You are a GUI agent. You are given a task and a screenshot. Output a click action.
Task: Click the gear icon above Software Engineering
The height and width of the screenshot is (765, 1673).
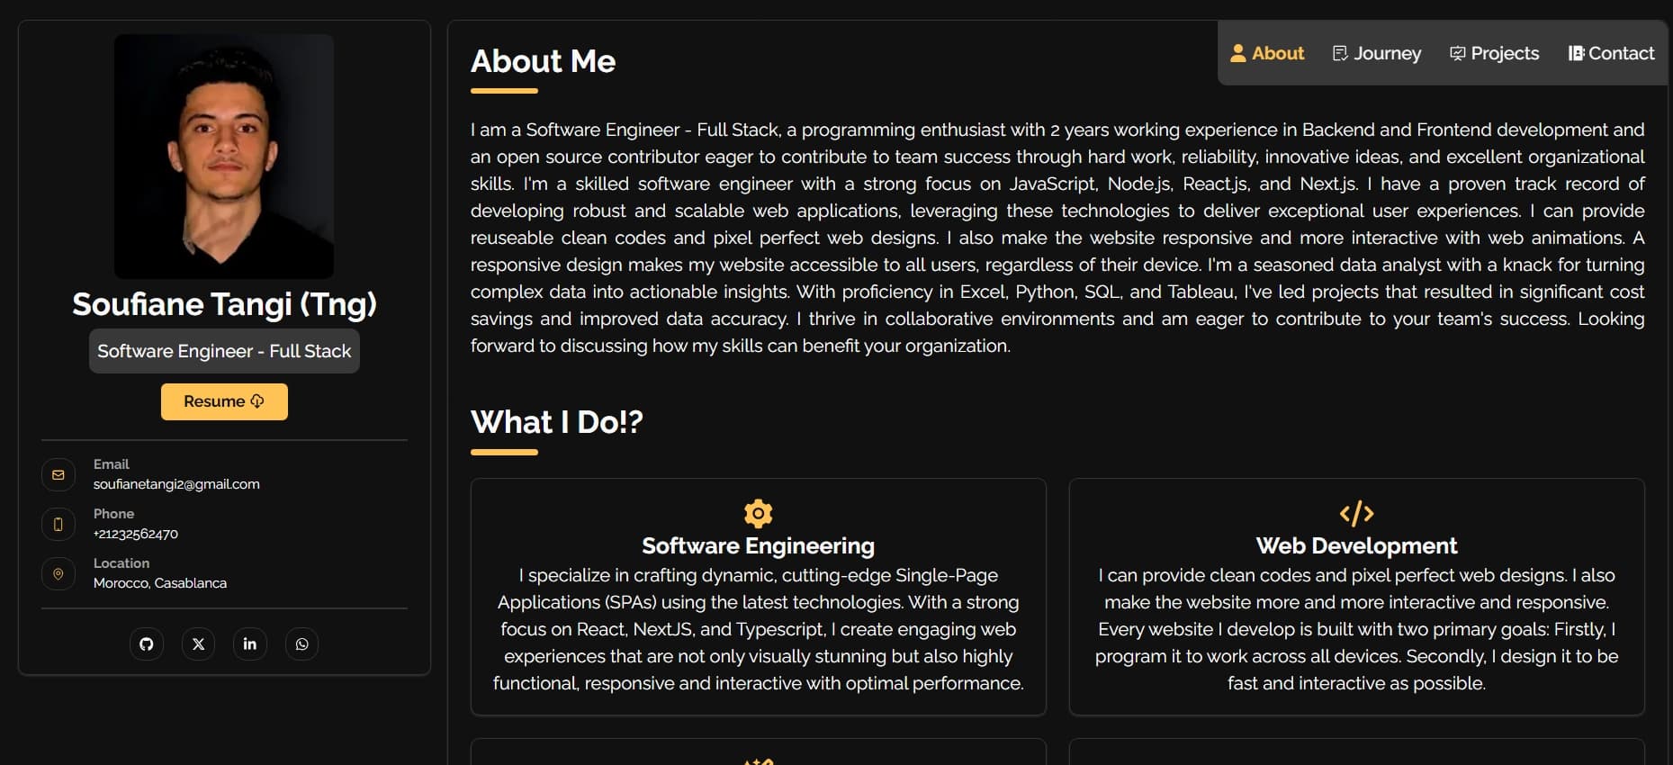(759, 513)
